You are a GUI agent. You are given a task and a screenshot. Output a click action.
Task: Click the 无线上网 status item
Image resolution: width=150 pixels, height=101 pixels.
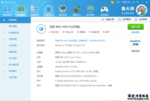click(x=68, y=32)
